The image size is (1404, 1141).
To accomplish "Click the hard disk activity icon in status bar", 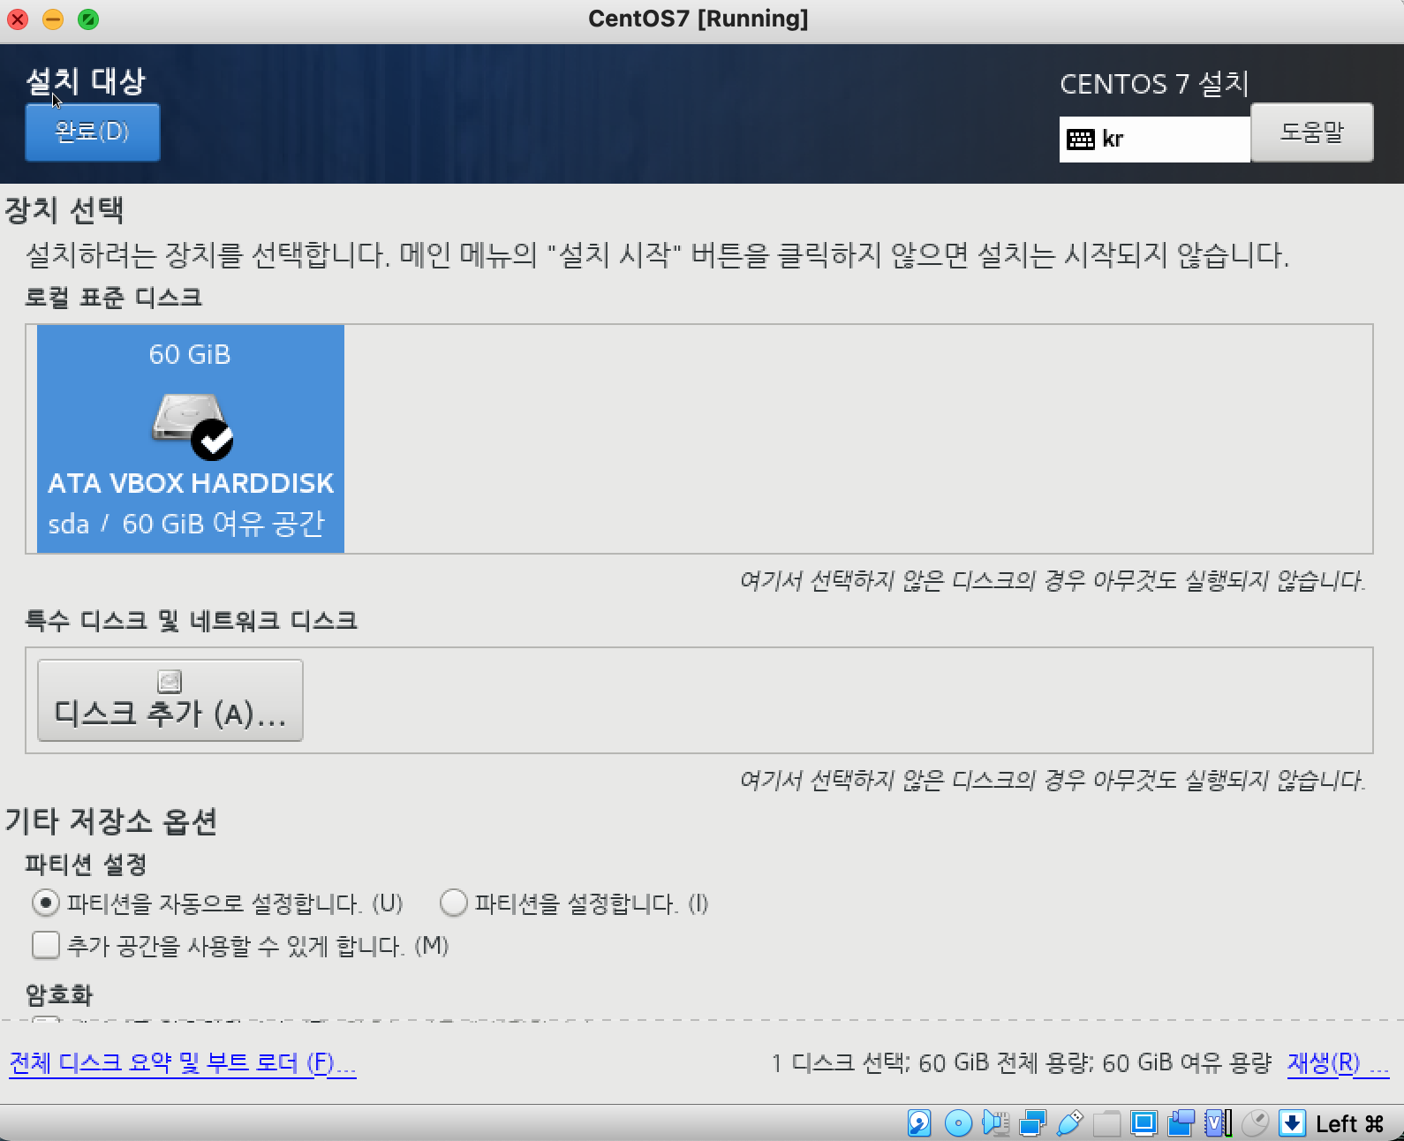I will (x=919, y=1123).
